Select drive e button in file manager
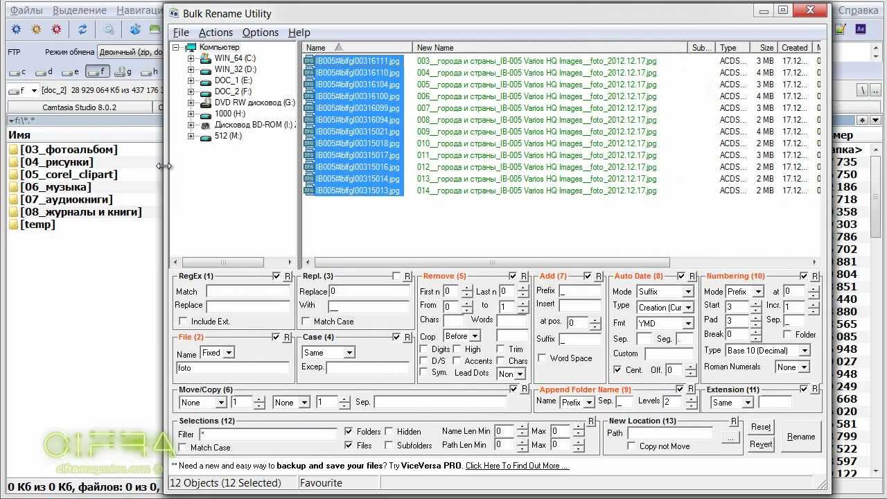 point(71,71)
